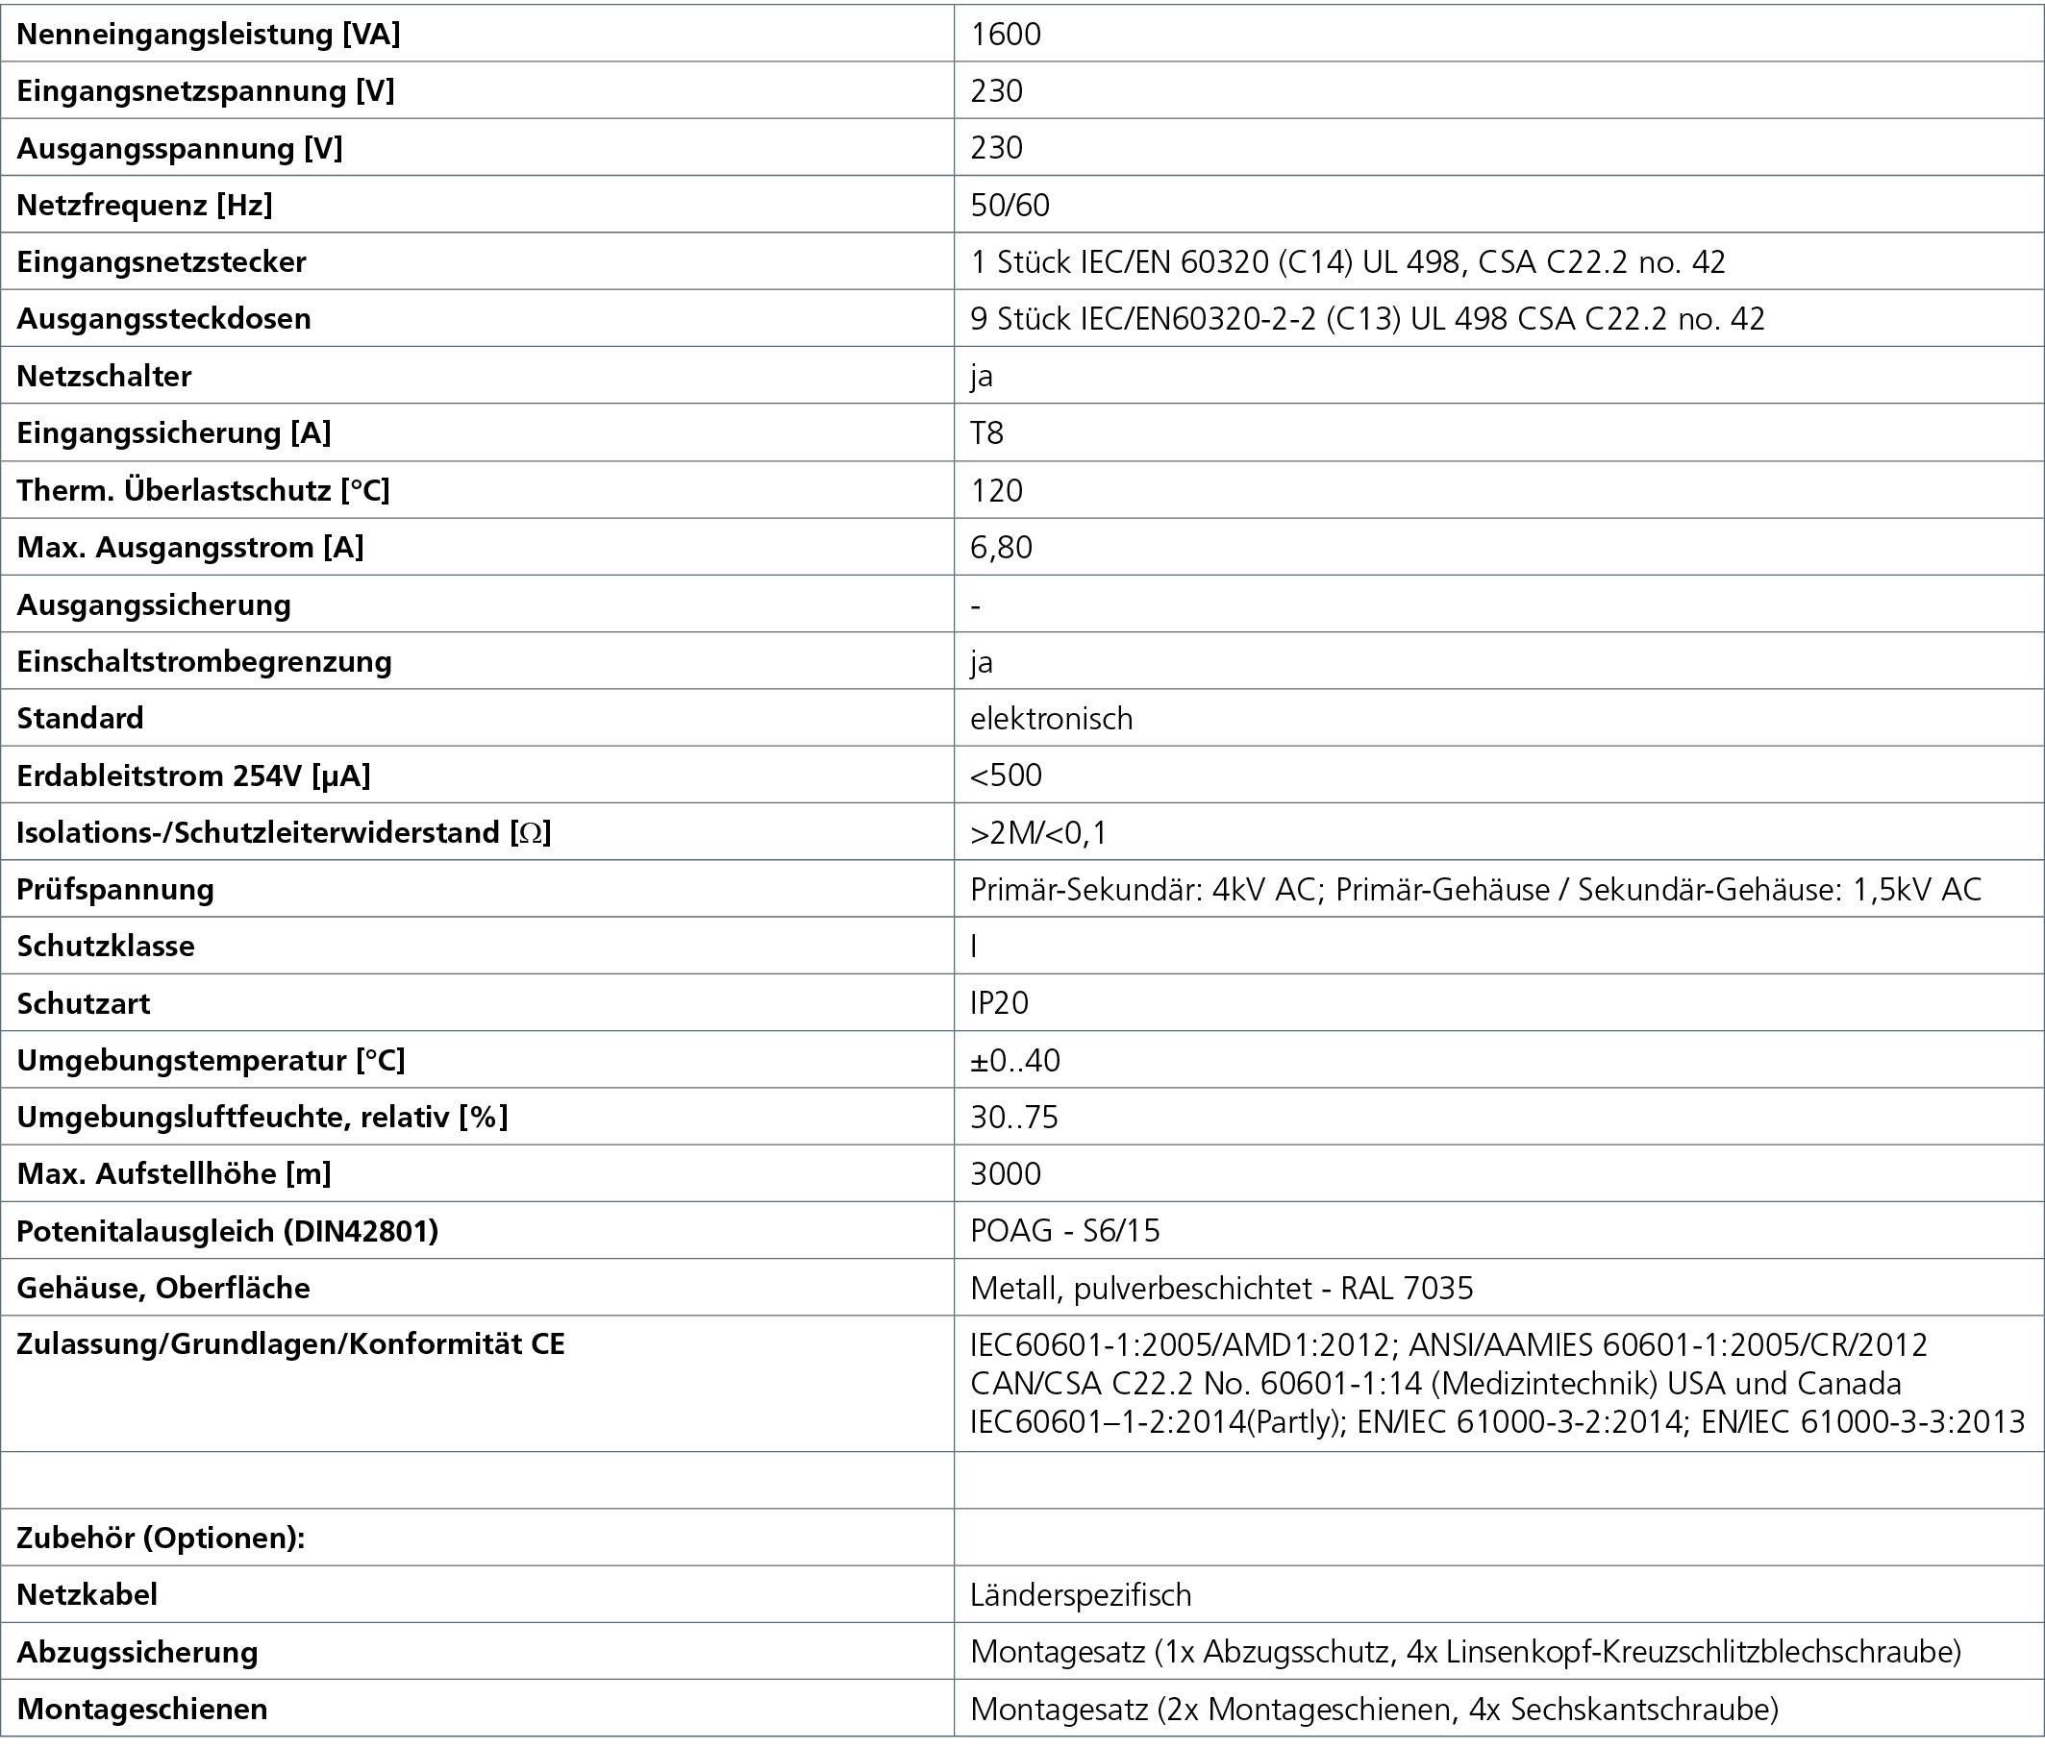Click the 'Abzugssicherung' label
The image size is (2045, 1748).
137,1652
